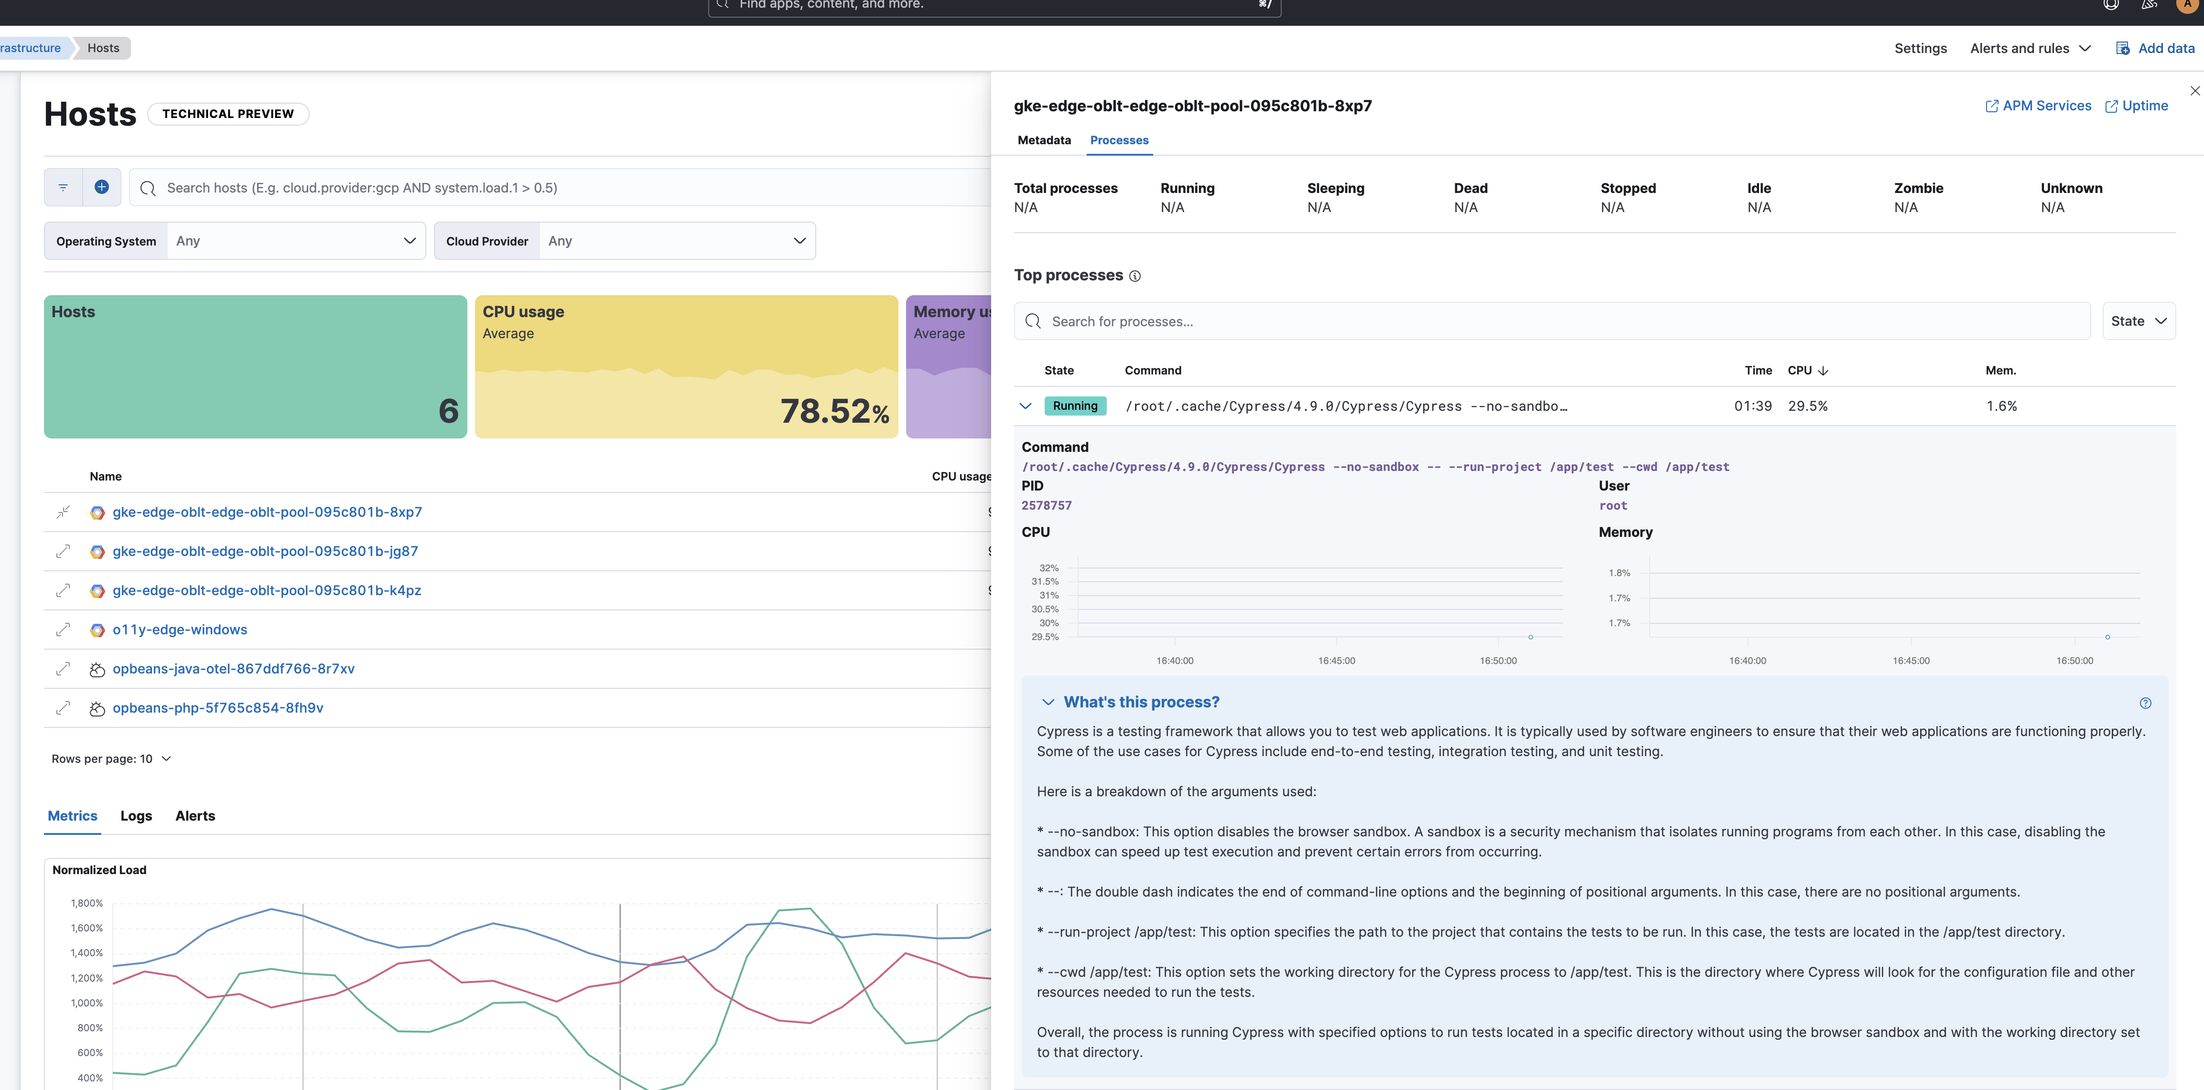2204x1090 pixels.
Task: Open the State filter dropdown
Action: [2139, 321]
